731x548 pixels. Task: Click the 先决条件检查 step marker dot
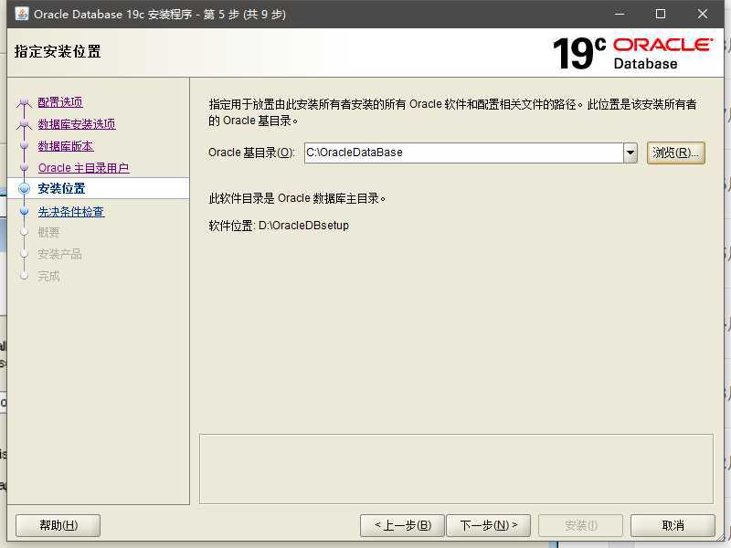[25, 212]
